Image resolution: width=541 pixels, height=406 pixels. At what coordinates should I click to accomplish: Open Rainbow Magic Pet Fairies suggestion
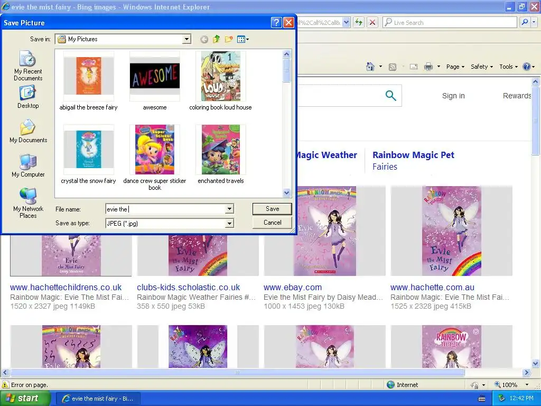pyautogui.click(x=413, y=161)
